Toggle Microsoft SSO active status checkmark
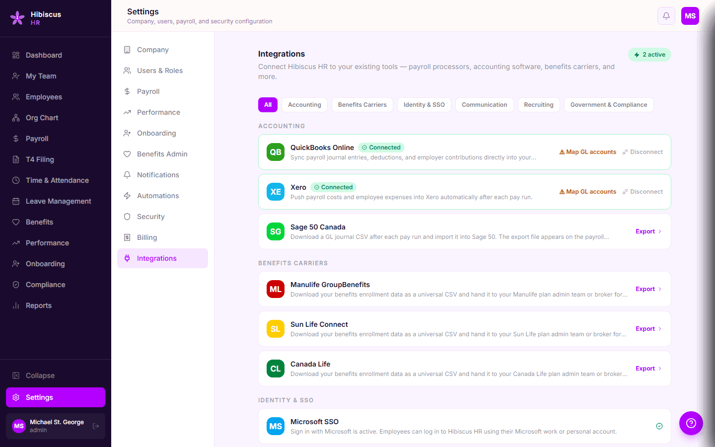Image resolution: width=715 pixels, height=447 pixels. (659, 426)
